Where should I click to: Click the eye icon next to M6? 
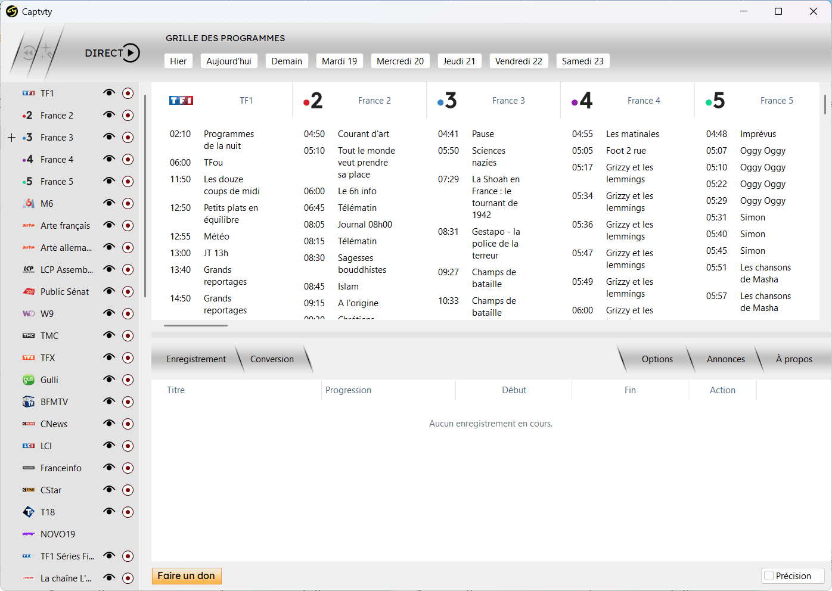(108, 203)
